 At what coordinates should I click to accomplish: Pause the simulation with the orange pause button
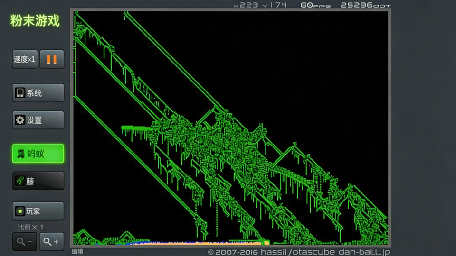click(52, 59)
